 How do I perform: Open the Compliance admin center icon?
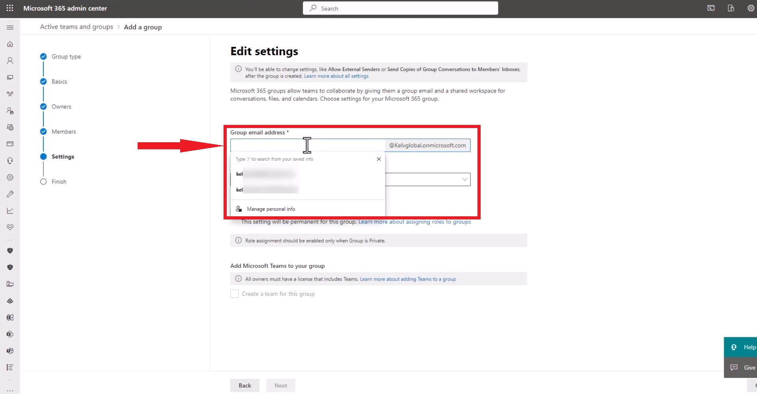(x=10, y=267)
